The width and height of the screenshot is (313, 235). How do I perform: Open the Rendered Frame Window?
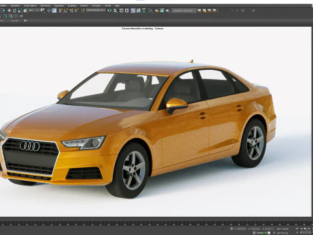tap(162, 10)
